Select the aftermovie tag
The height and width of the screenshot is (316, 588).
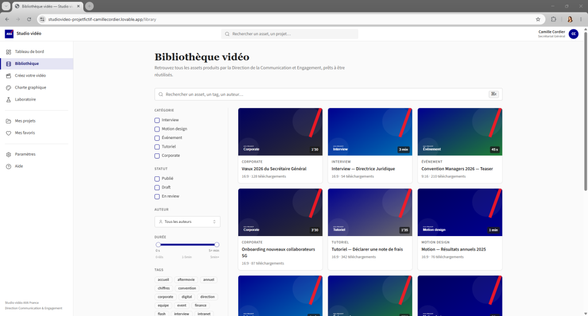pos(186,280)
